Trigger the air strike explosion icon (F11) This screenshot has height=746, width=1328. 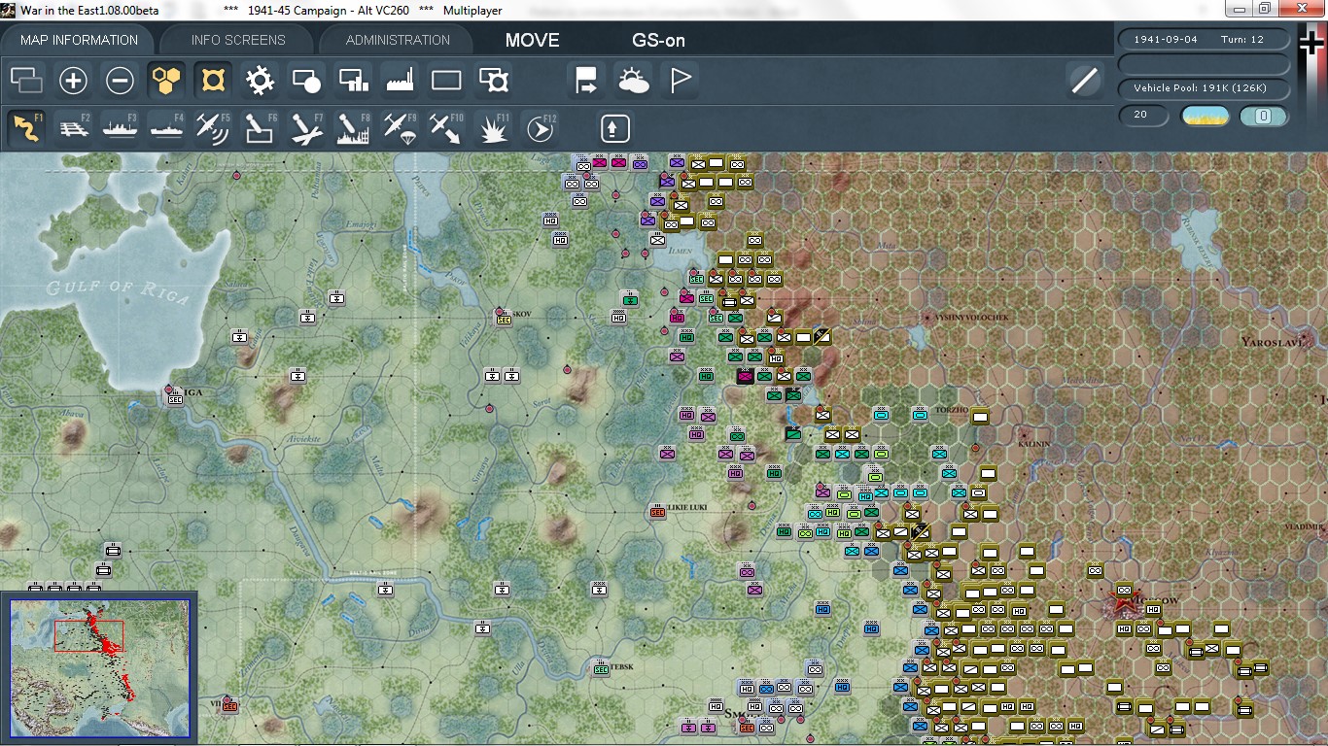pyautogui.click(x=493, y=127)
